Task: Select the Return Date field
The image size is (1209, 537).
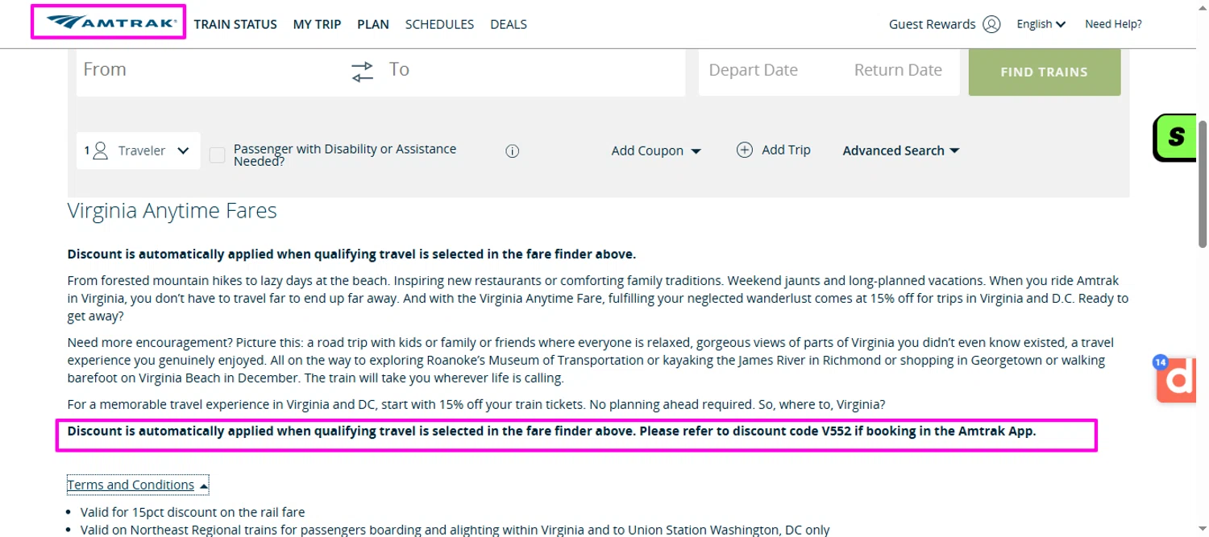Action: [x=898, y=70]
